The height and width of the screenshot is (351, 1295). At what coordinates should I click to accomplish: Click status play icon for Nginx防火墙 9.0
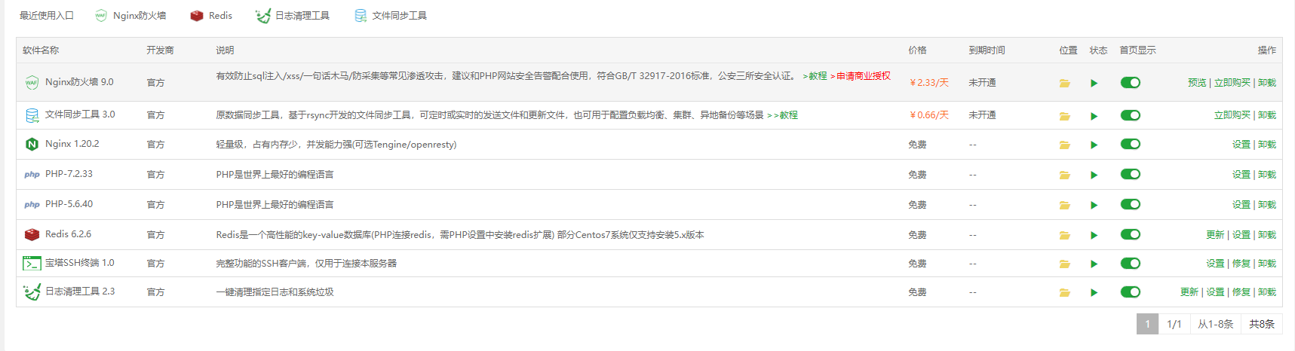tap(1094, 83)
